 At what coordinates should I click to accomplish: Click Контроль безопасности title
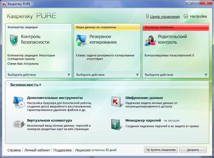tap(35, 39)
